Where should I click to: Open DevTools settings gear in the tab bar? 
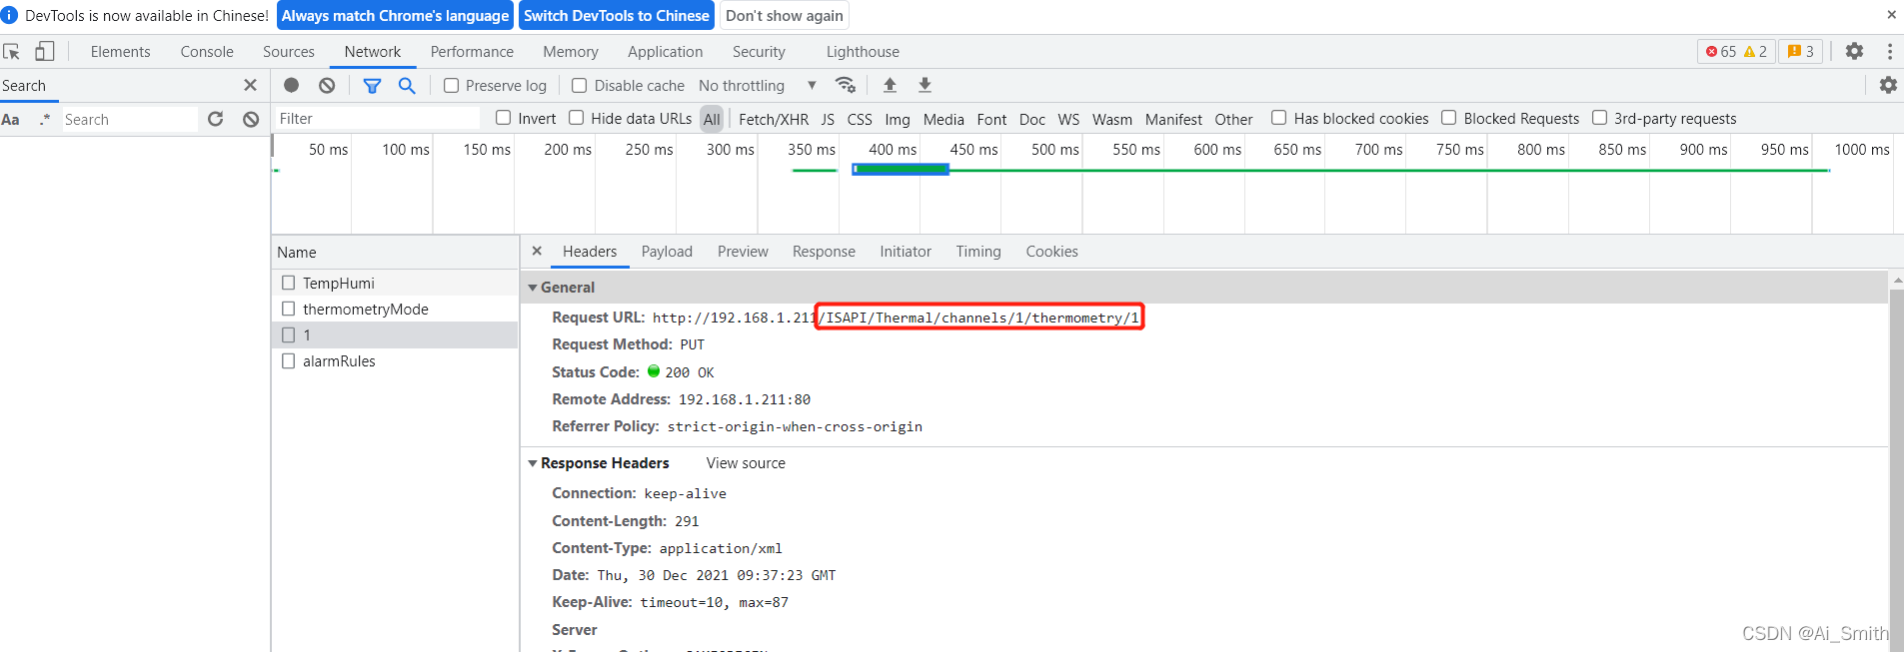pos(1854,51)
